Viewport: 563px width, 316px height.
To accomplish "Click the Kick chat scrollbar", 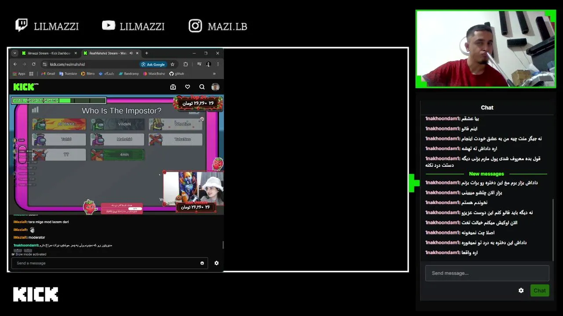I will point(223,245).
